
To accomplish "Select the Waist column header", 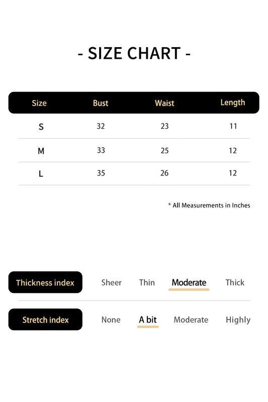I will (x=164, y=103).
